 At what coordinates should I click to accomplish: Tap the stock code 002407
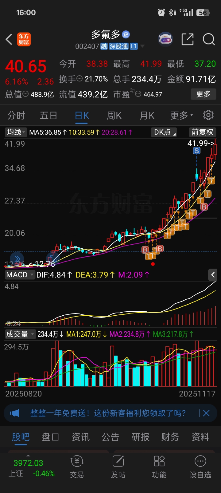click(x=87, y=46)
